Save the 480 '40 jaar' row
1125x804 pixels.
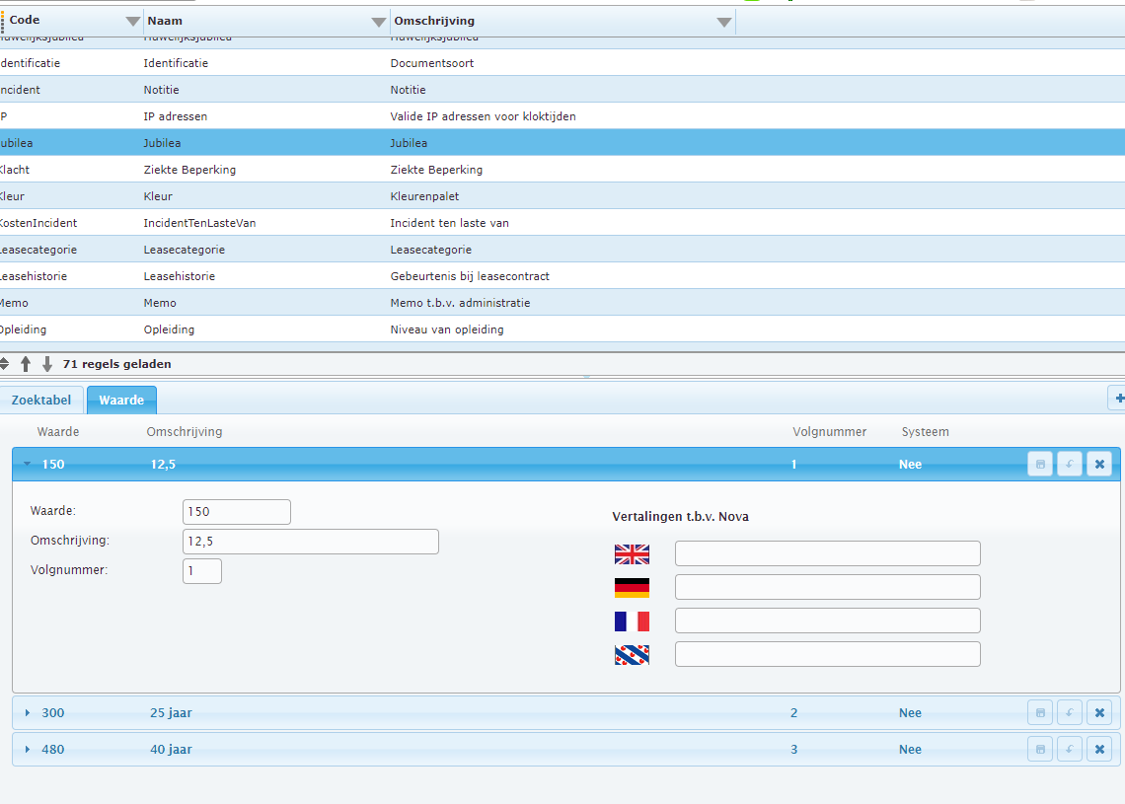pyautogui.click(x=1039, y=750)
